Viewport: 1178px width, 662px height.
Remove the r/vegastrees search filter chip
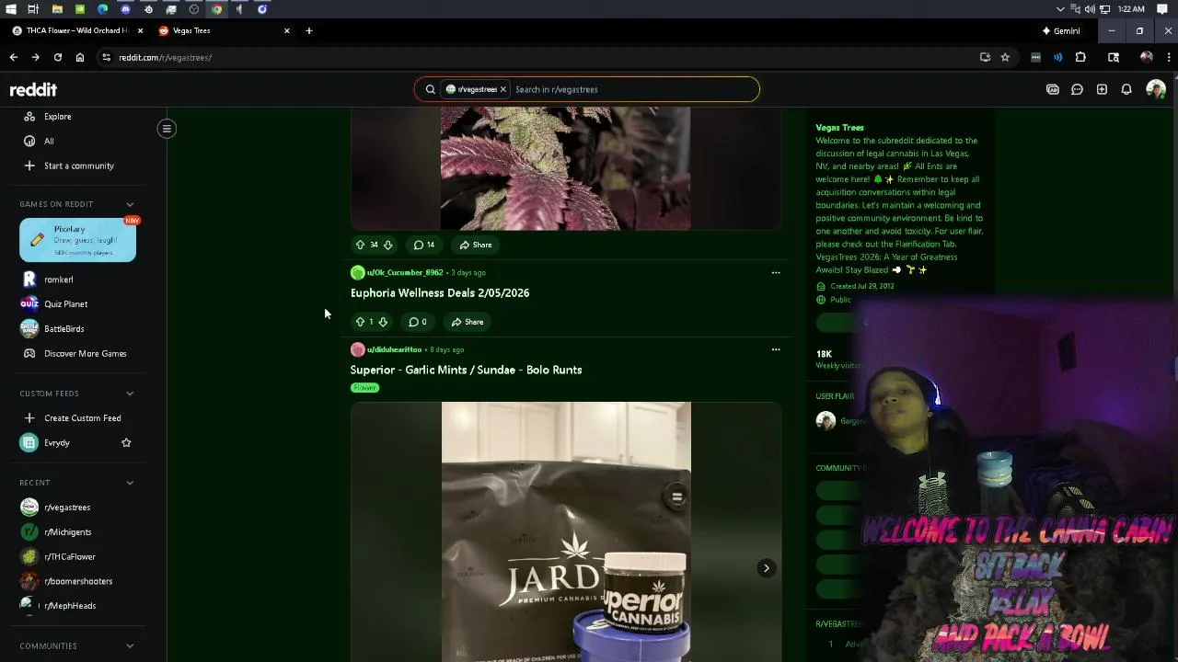pyautogui.click(x=502, y=89)
